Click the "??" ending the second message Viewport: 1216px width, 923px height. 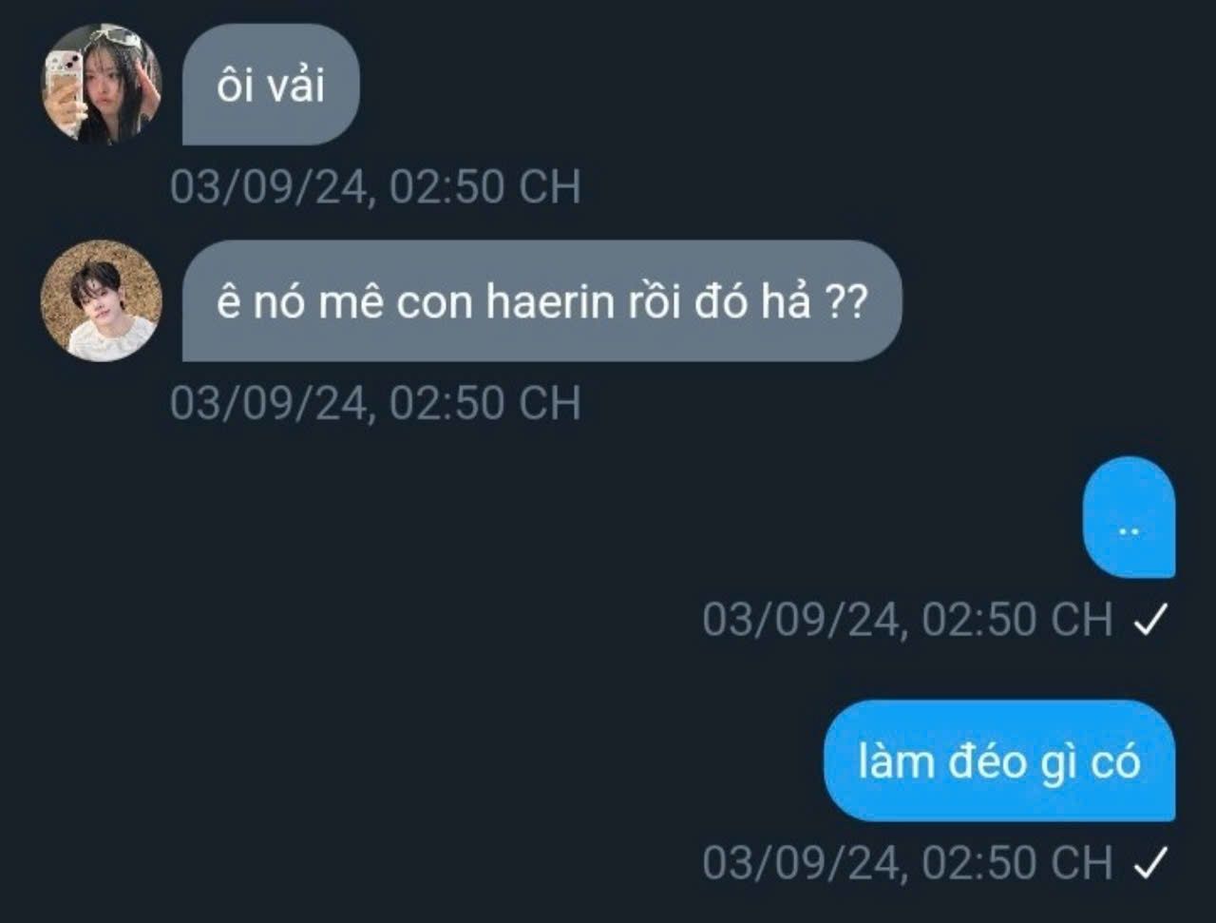coord(843,303)
